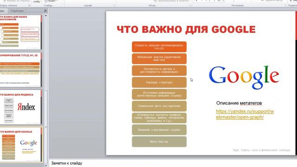Click into 'Заметки к слайду' notes field
The image size is (297, 167).
pos(173,163)
